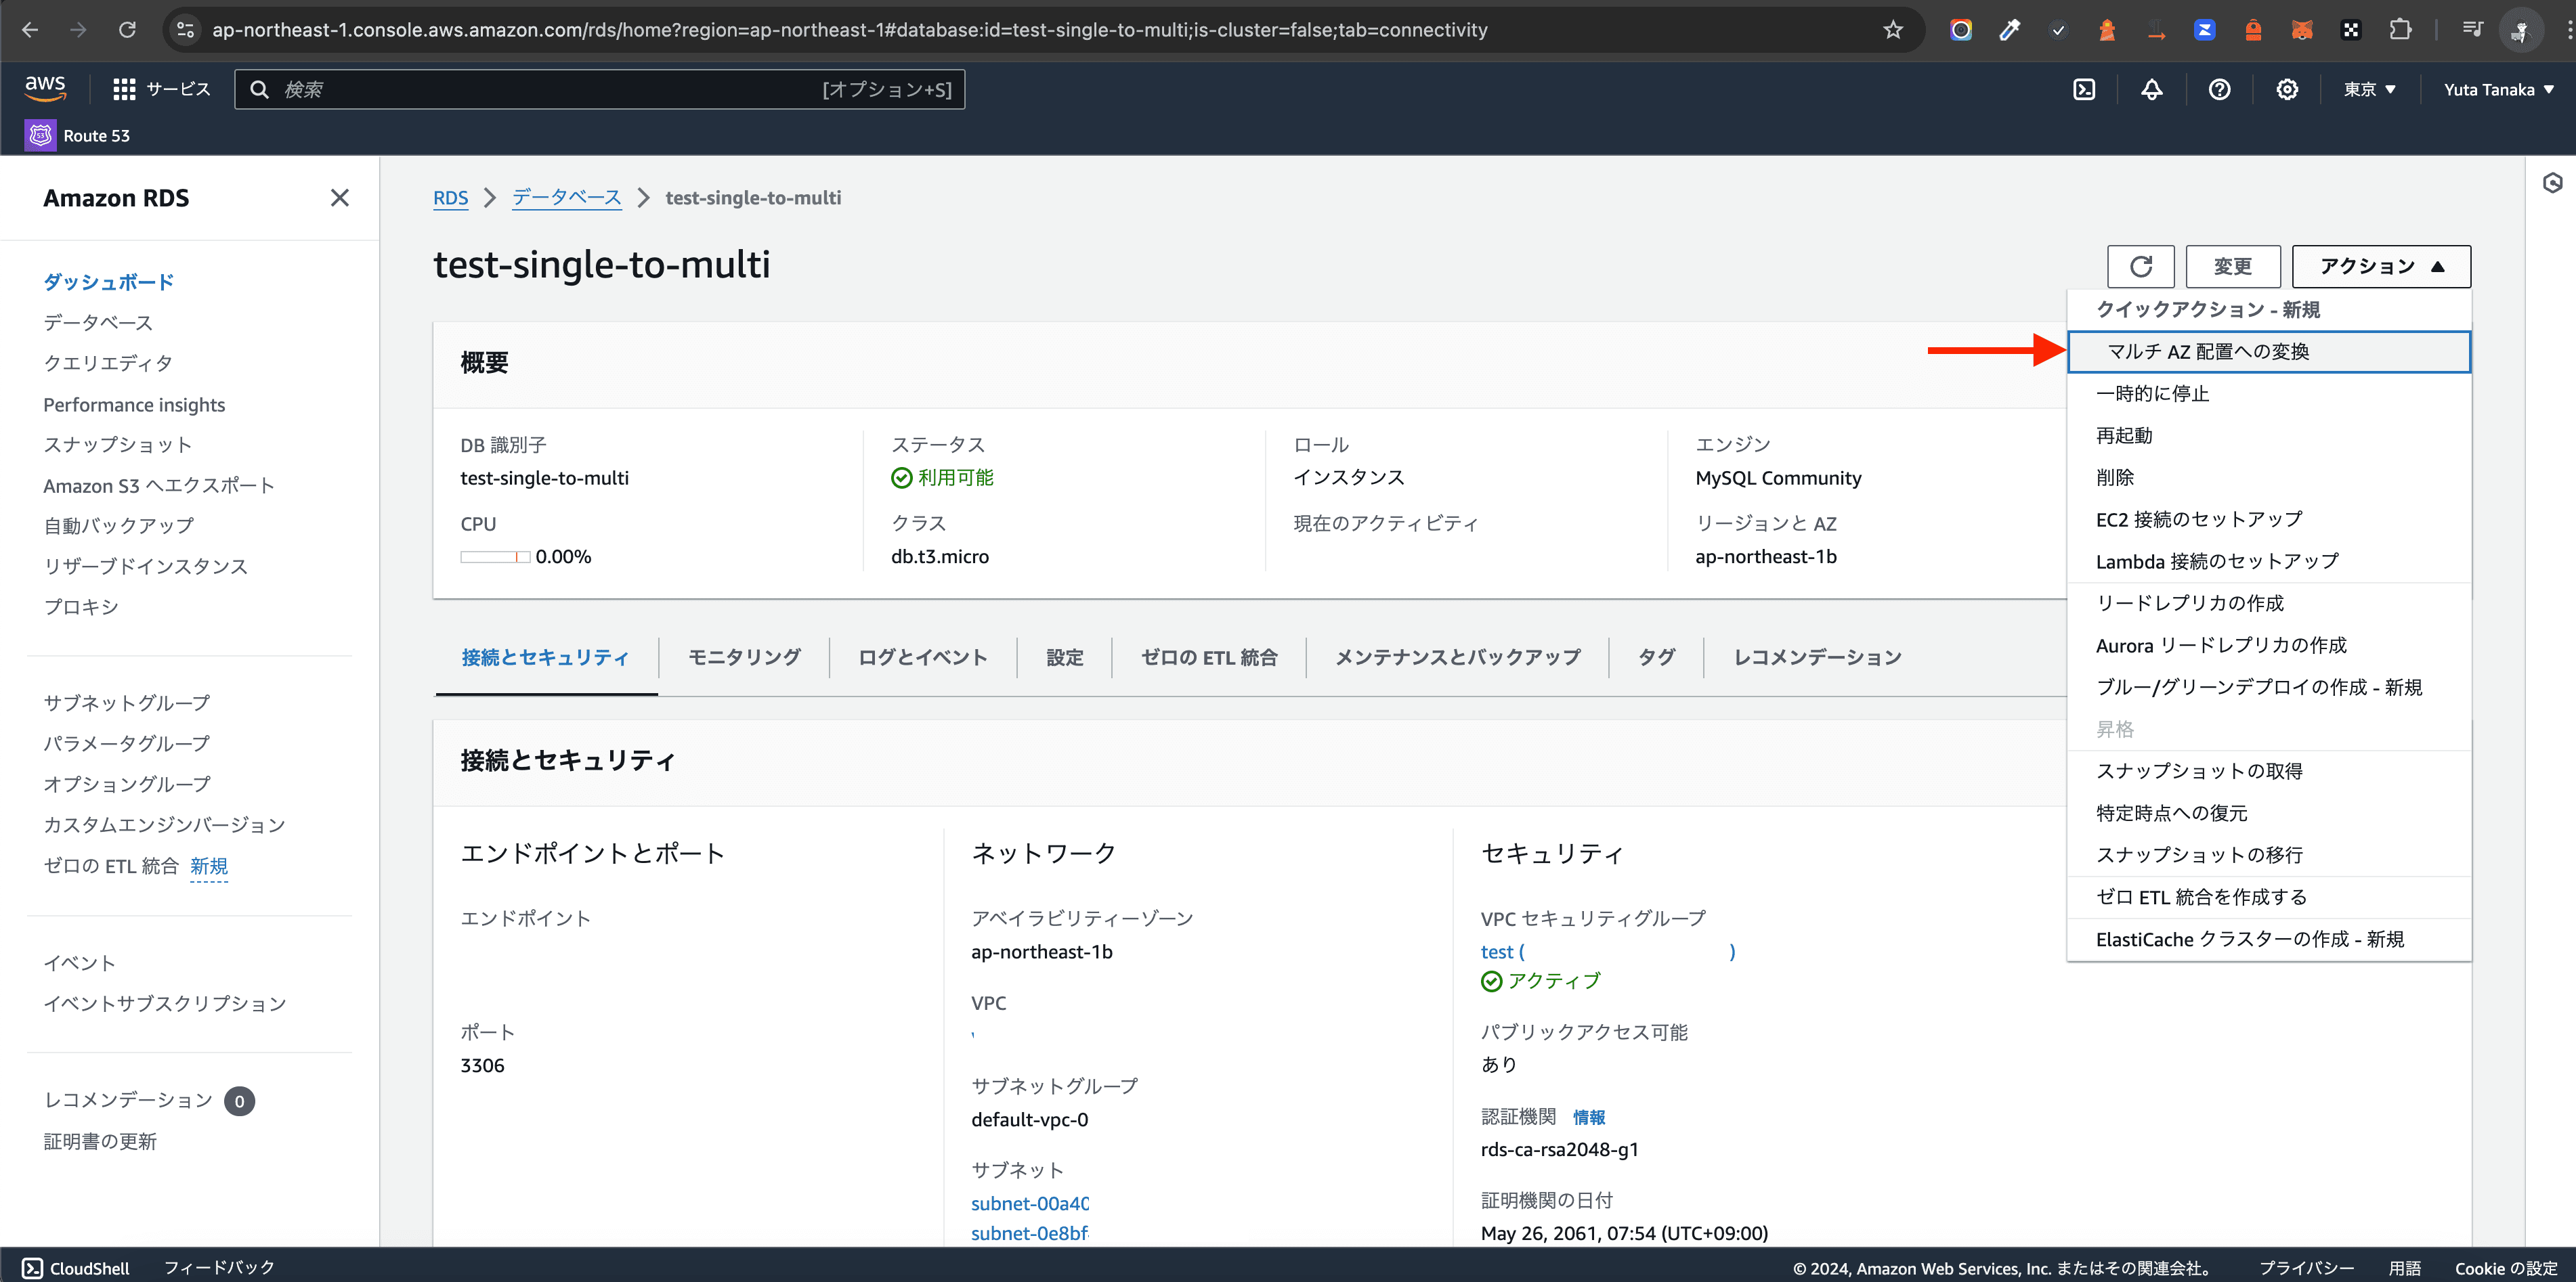Click the RDS breadcrumb link
The width and height of the screenshot is (2576, 1282).
(x=450, y=198)
